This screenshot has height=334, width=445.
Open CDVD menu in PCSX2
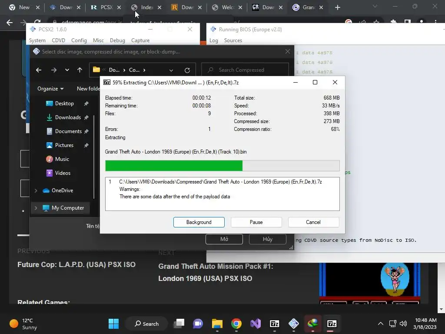click(59, 40)
